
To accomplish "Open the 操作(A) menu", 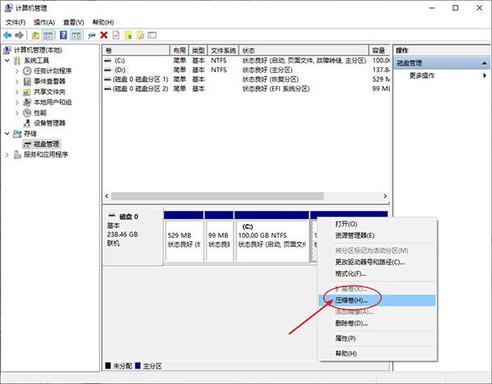I will [x=44, y=22].
